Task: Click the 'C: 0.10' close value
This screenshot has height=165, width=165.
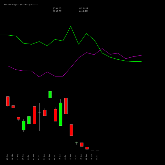Action: pos(57,9)
